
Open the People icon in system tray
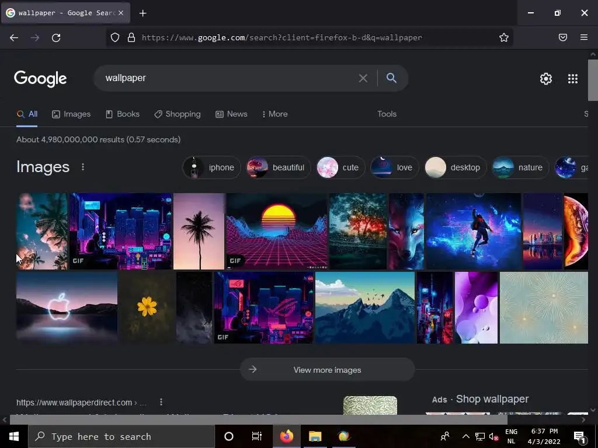coord(444,436)
